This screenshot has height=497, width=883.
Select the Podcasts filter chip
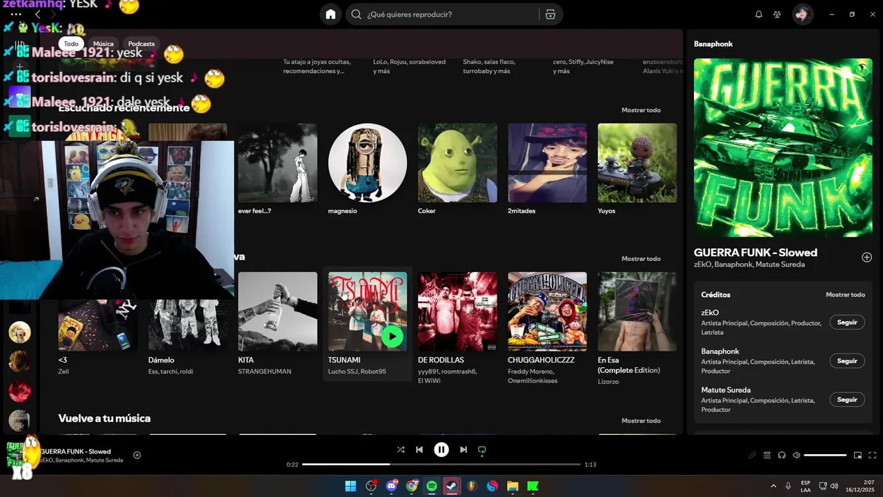[x=141, y=43]
